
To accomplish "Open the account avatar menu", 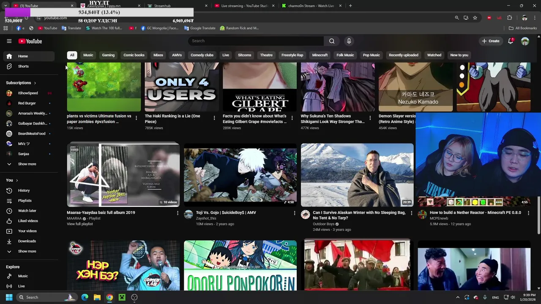I will 525,41.
